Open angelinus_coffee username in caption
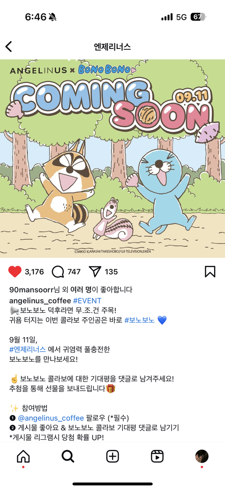 pyautogui.click(x=40, y=301)
